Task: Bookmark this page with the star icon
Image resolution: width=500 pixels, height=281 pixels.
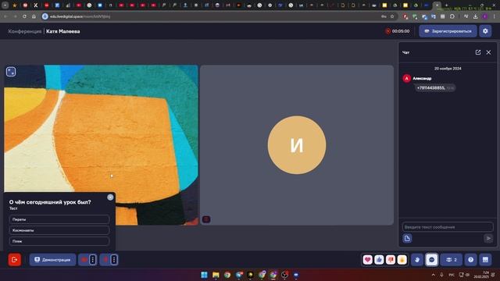Action: 392,16
